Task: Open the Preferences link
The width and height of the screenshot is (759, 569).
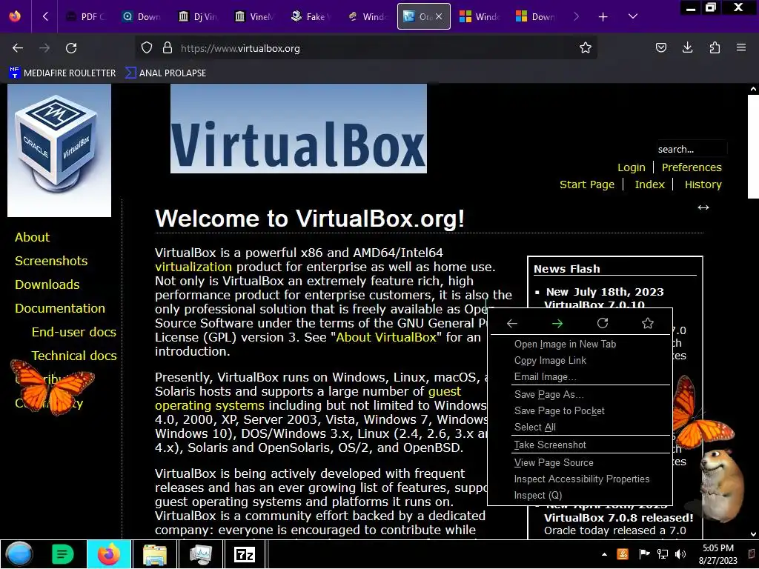Action: pyautogui.click(x=692, y=167)
